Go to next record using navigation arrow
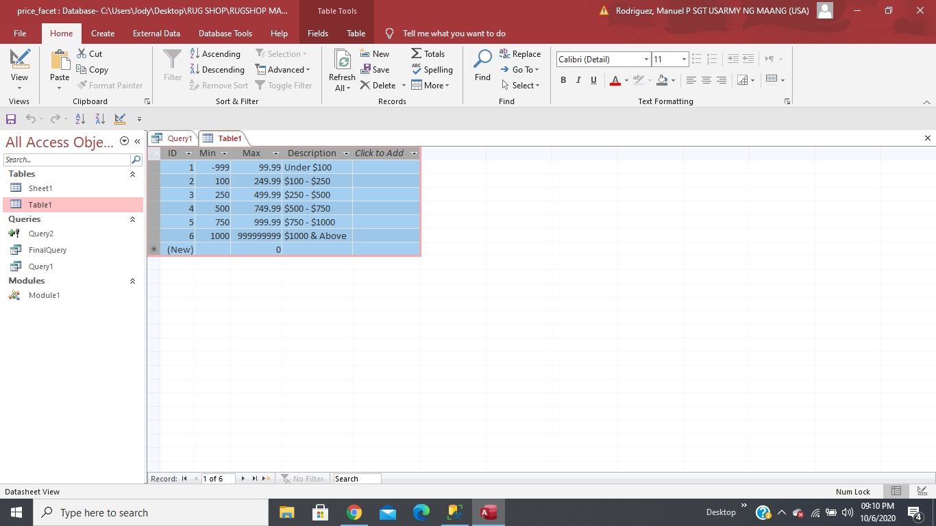936x526 pixels. (x=243, y=479)
